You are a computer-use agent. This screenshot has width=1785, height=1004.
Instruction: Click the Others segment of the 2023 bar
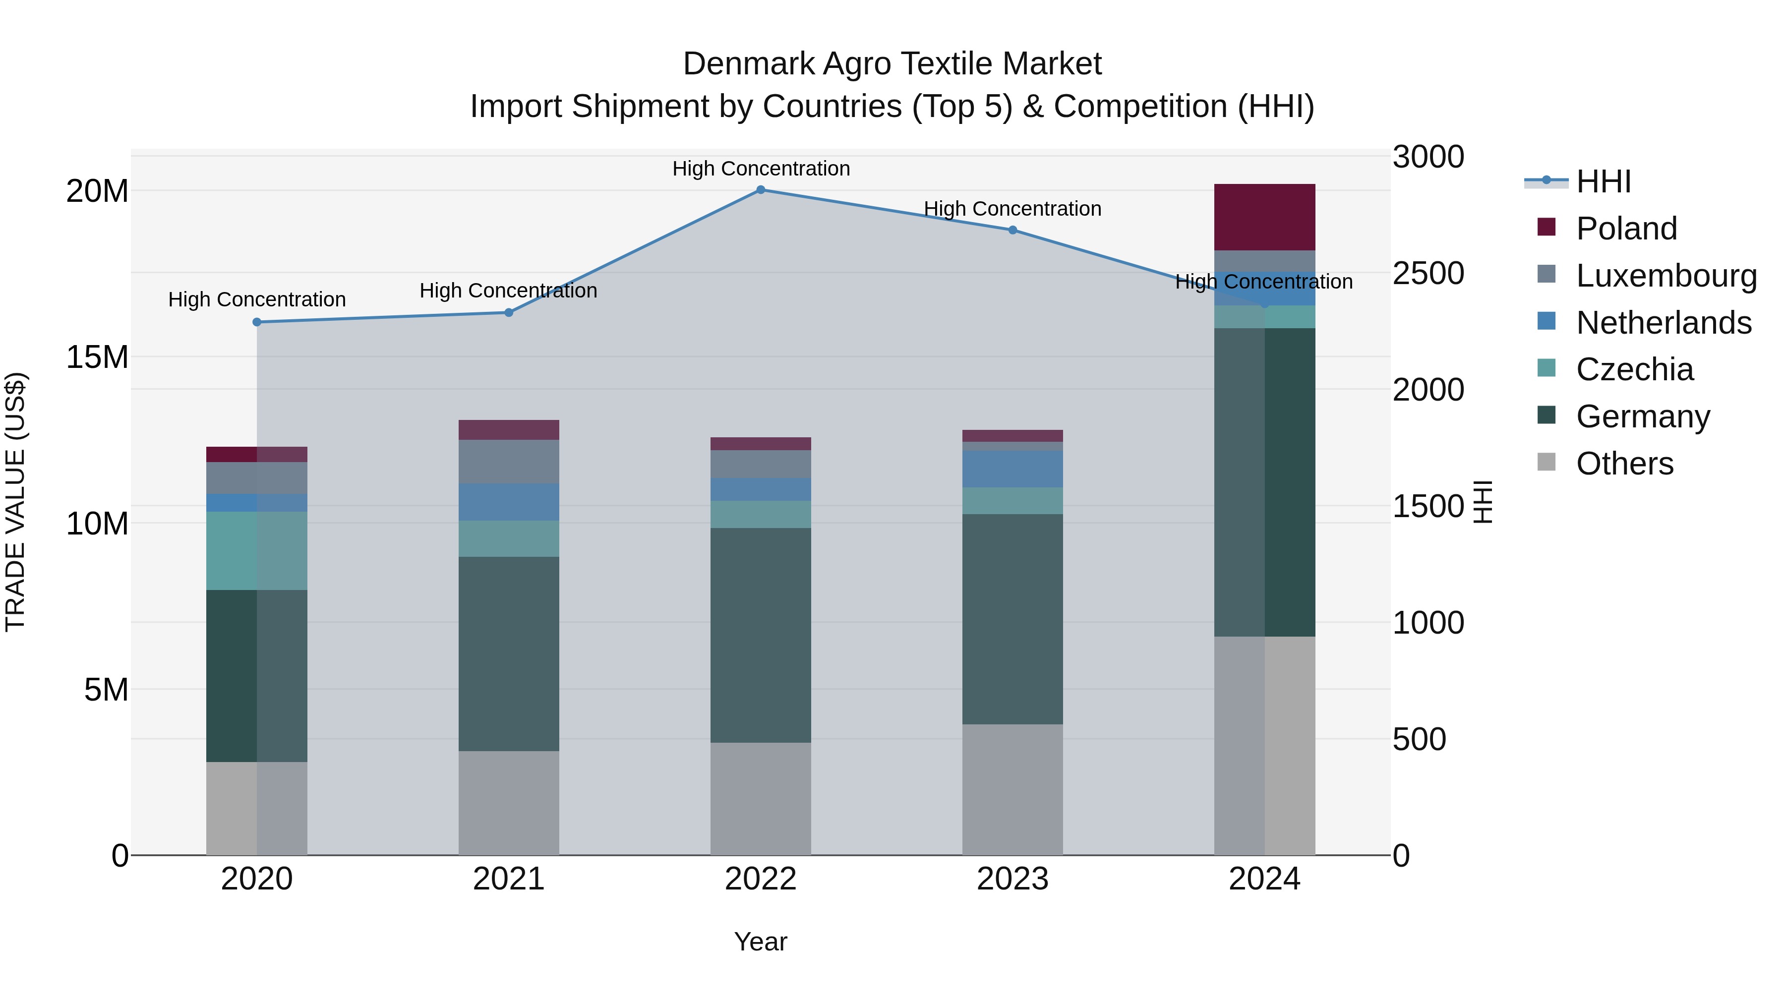click(x=1012, y=790)
